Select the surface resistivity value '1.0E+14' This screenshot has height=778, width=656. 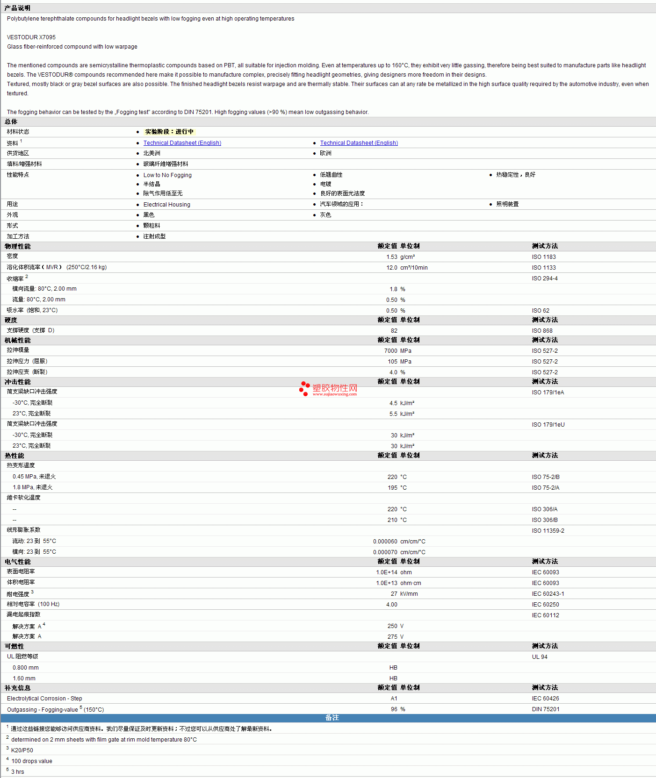pos(387,572)
